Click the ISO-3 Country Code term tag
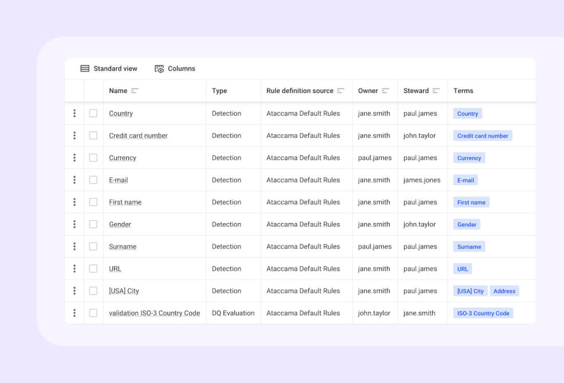Viewport: 564px width, 383px height. [x=483, y=314]
